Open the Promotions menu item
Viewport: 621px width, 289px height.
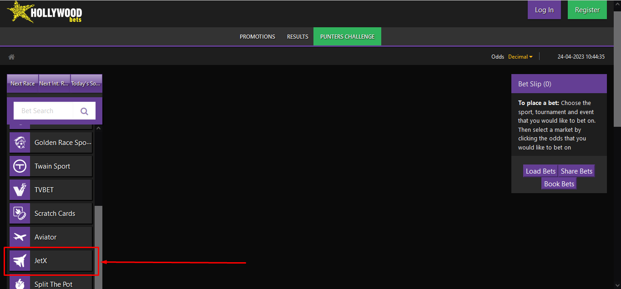(x=257, y=37)
